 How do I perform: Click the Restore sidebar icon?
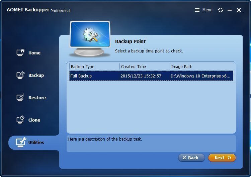click(x=20, y=97)
